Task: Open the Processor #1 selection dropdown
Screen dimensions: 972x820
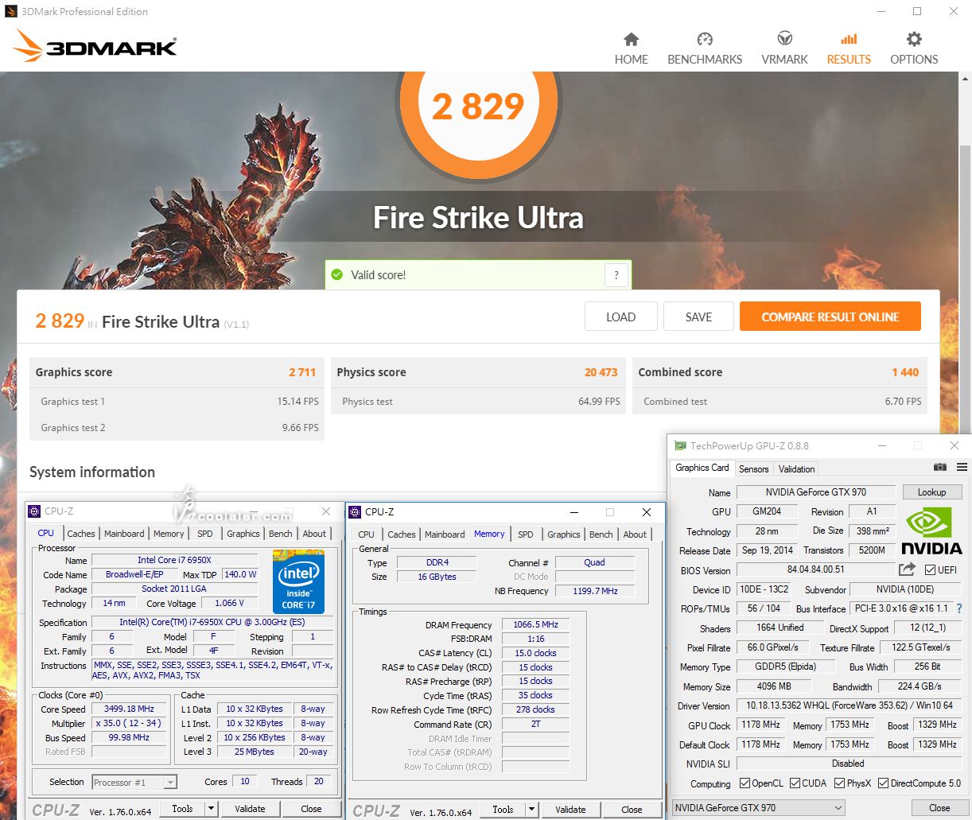Action: click(x=170, y=783)
